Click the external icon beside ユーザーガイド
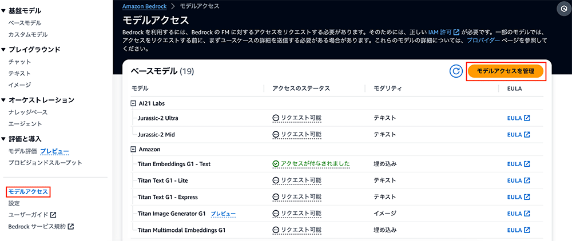Viewport: 572px width, 241px height. tap(53, 215)
